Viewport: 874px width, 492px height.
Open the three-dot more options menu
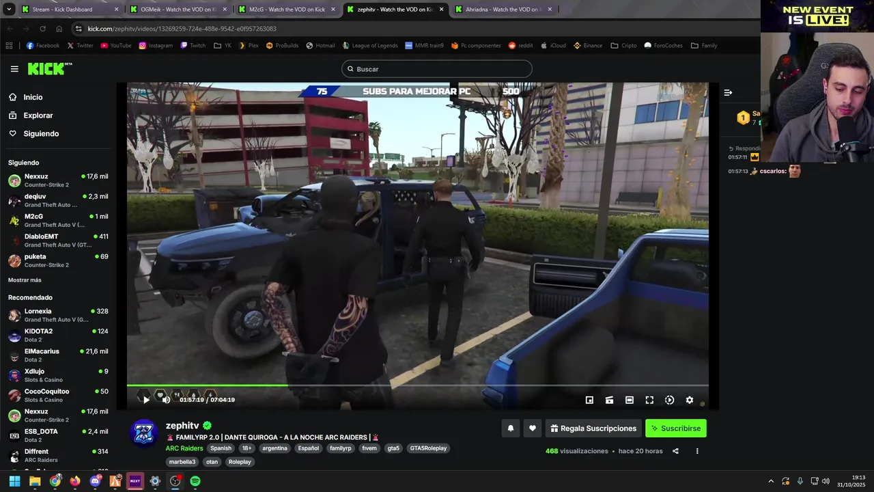(697, 451)
